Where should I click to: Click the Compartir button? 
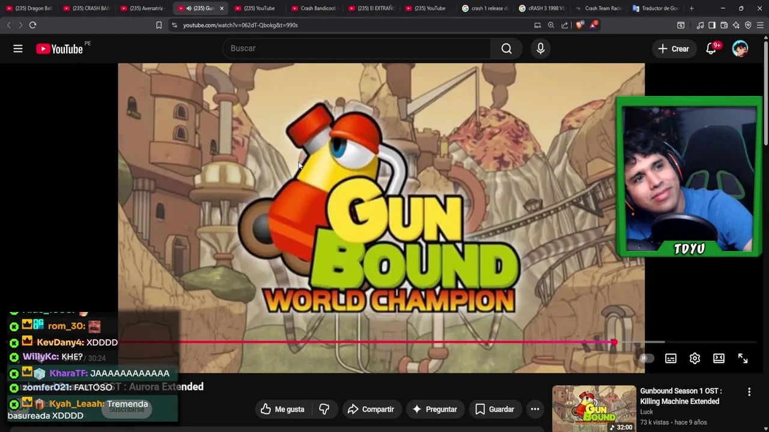[x=371, y=409]
